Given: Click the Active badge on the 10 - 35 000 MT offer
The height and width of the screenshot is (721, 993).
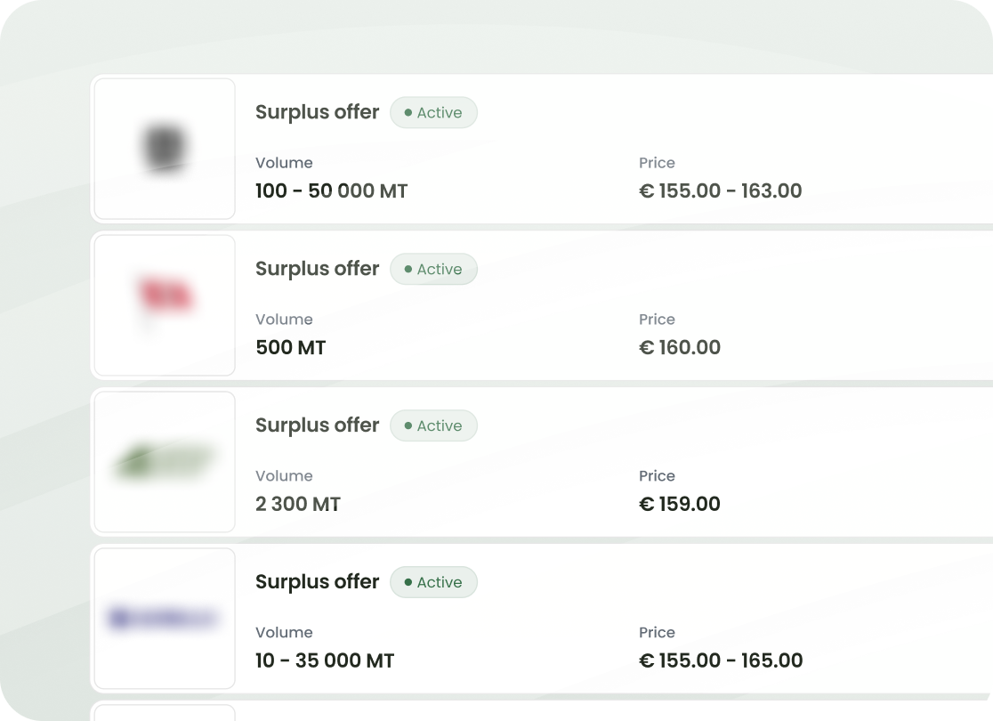Looking at the screenshot, I should [x=434, y=582].
